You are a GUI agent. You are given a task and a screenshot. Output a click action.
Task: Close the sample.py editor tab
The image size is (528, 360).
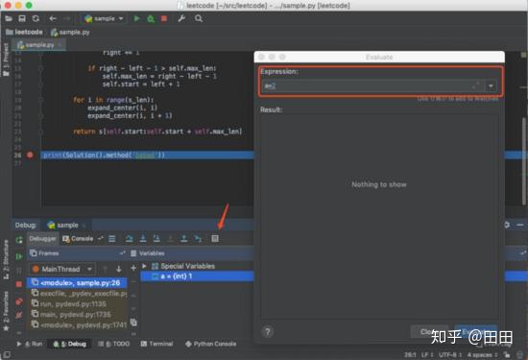pyautogui.click(x=60, y=45)
